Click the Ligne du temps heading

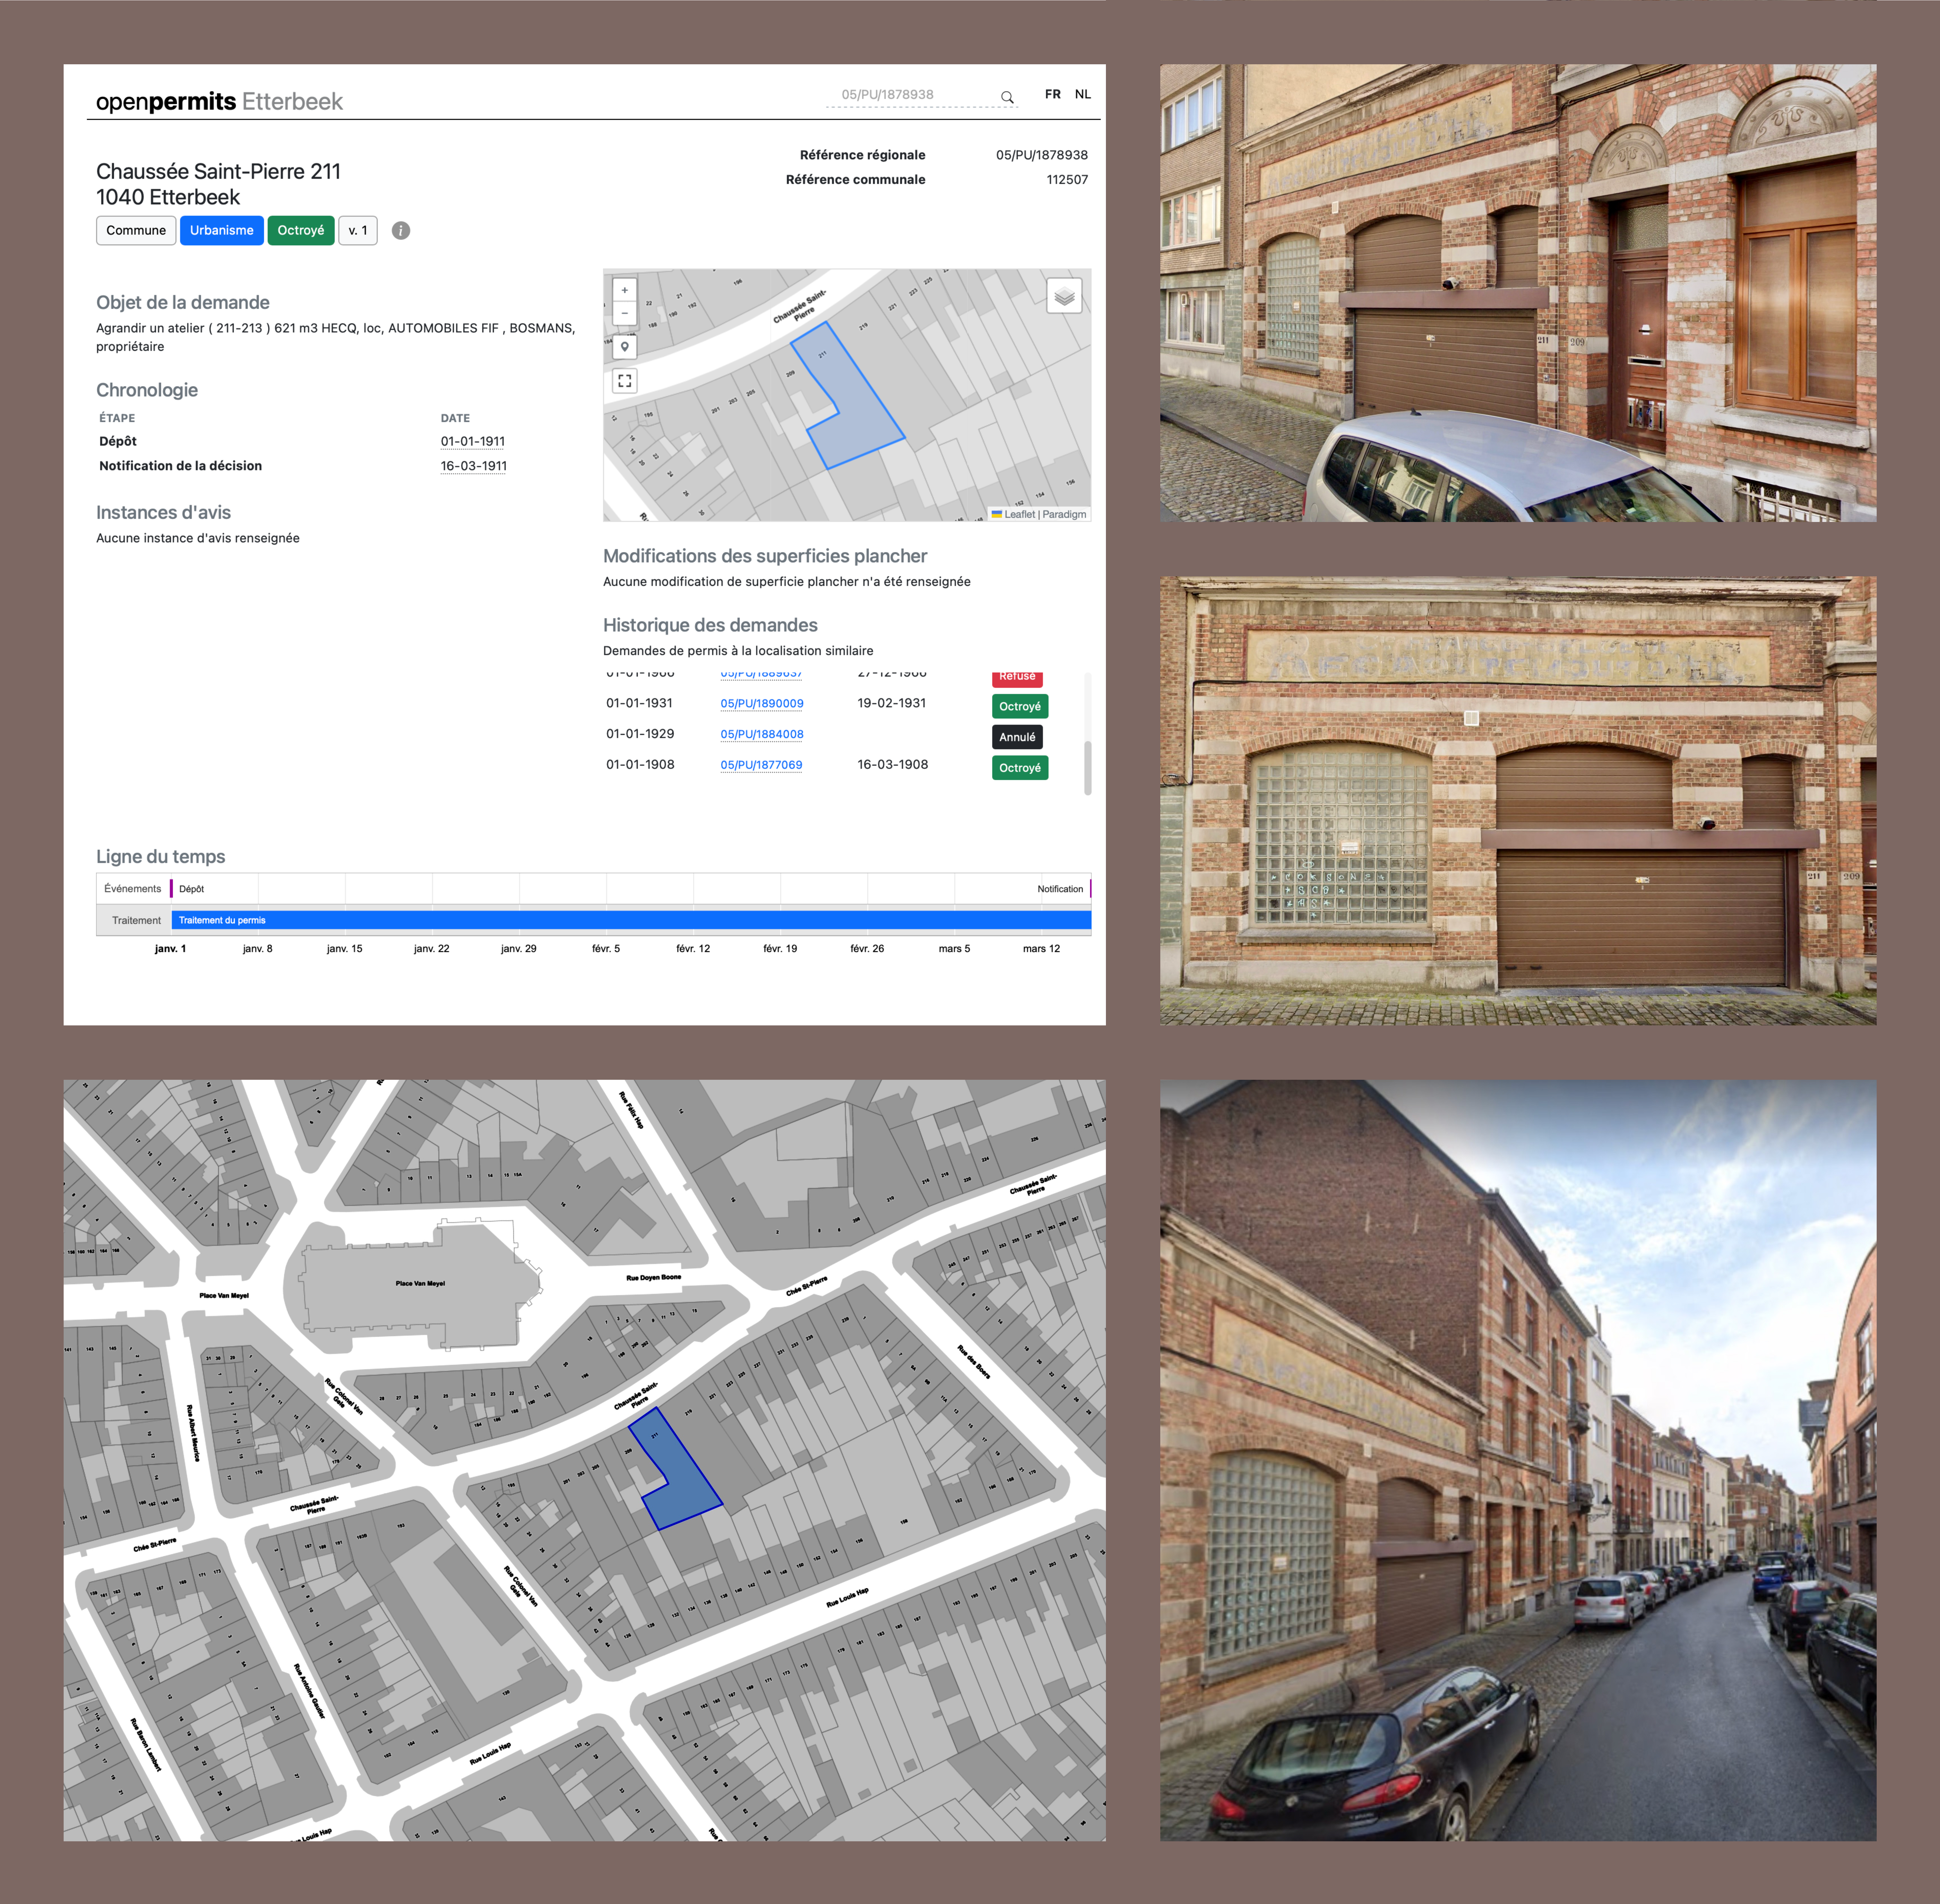pos(161,857)
